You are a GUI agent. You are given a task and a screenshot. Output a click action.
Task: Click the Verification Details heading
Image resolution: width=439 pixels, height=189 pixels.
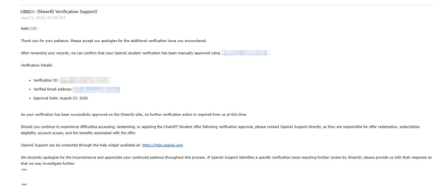(x=36, y=65)
